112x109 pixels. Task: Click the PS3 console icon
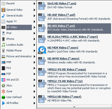3,68
